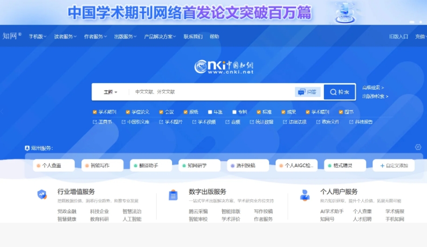Open the 科技报告 external link
This screenshot has height=247, width=427.
point(361,122)
